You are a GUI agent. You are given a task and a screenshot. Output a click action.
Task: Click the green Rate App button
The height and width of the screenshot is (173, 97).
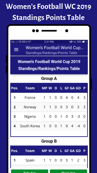[30, 171]
